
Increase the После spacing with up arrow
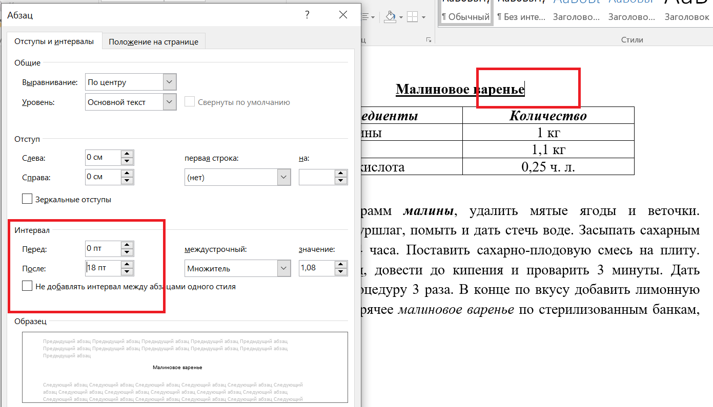click(x=127, y=265)
